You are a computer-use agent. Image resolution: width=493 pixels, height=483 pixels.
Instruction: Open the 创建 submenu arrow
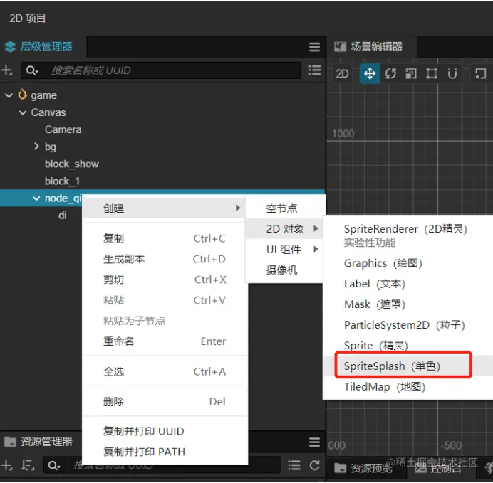tap(238, 208)
